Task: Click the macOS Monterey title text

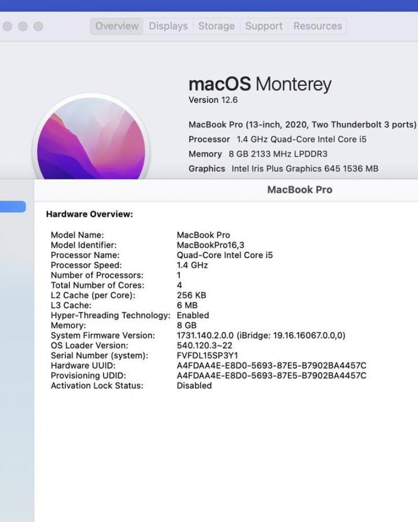Action: 260,84
